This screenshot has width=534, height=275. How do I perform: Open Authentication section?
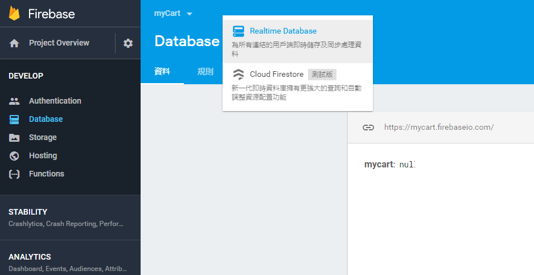click(x=55, y=101)
